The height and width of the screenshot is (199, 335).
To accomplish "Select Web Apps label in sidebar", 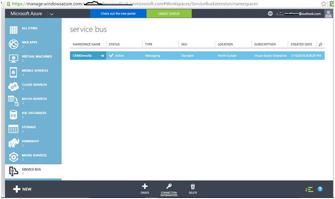I will pyautogui.click(x=29, y=42).
